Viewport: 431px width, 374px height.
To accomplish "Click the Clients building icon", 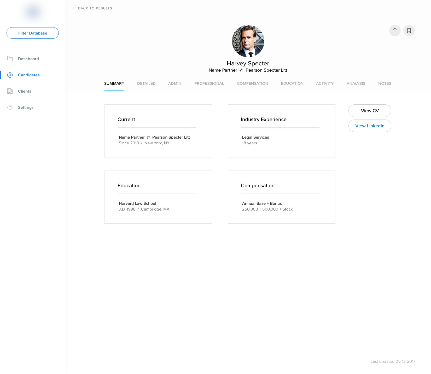I will tap(10, 91).
